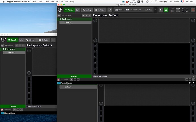Click the red panic exclamation button
The width and height of the screenshot is (196, 122).
click(x=193, y=10)
